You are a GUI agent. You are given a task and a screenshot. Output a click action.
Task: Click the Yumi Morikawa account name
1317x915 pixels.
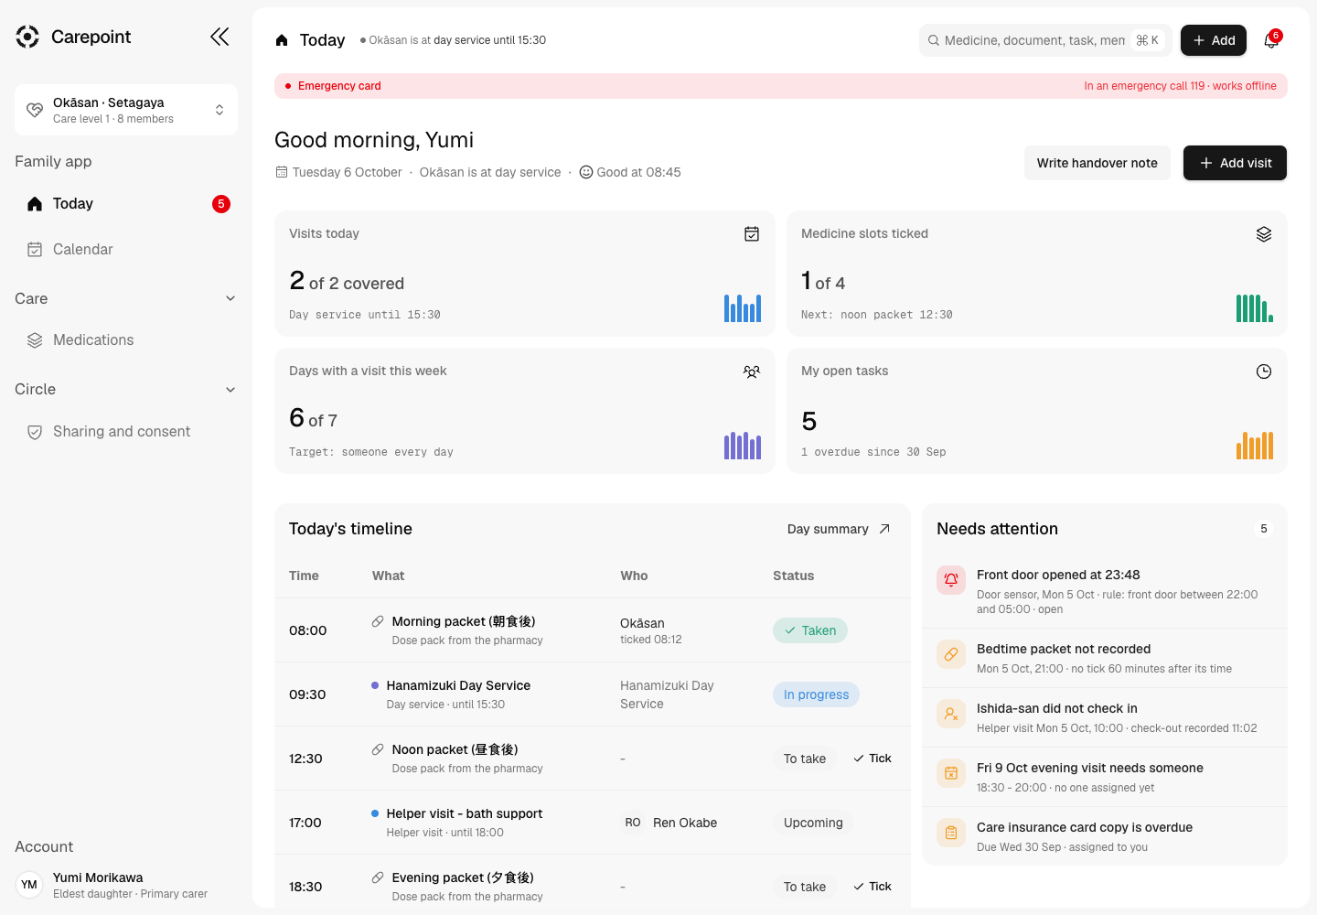(98, 877)
